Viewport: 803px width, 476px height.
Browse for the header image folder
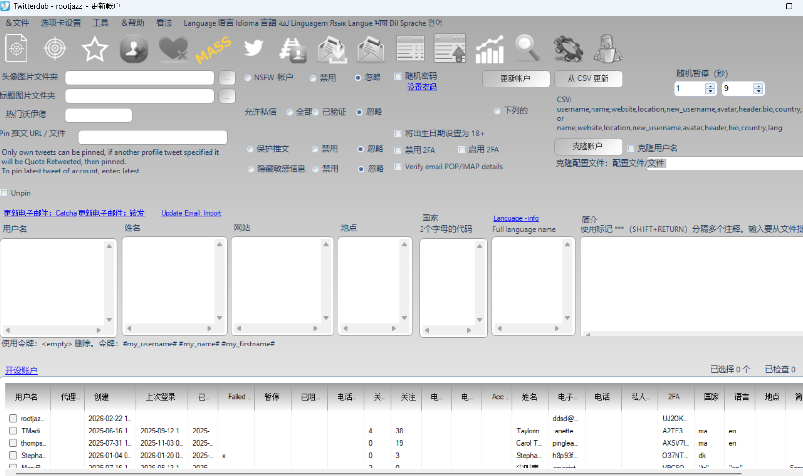tap(227, 96)
